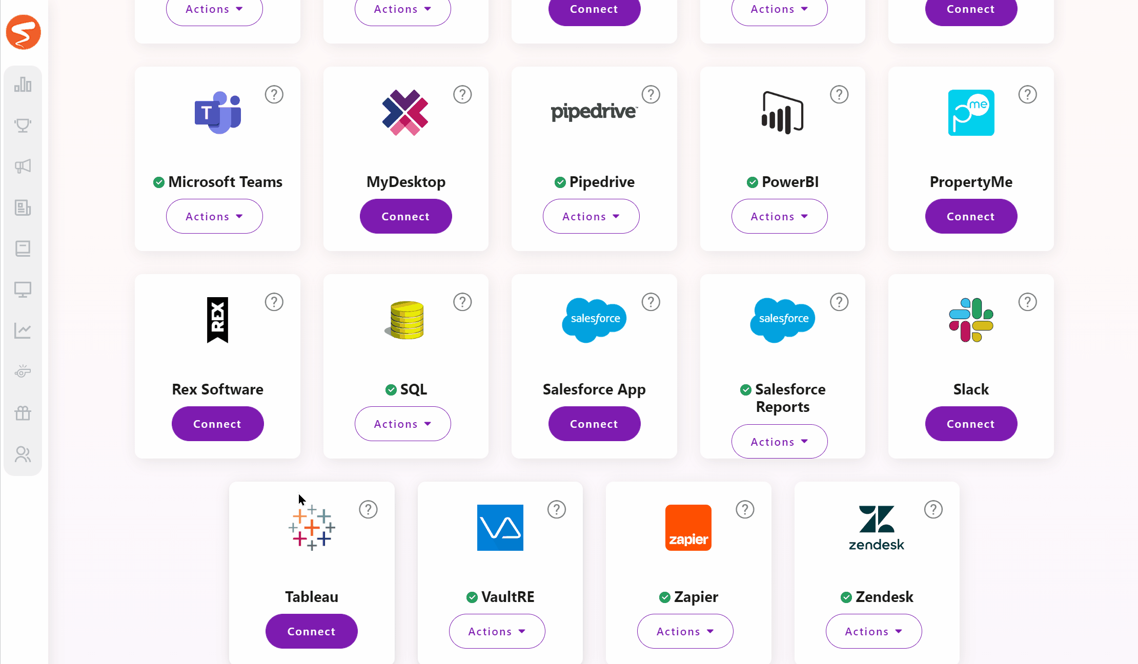Open the help tooltip for Slack
This screenshot has height=664, width=1138.
tap(1027, 301)
